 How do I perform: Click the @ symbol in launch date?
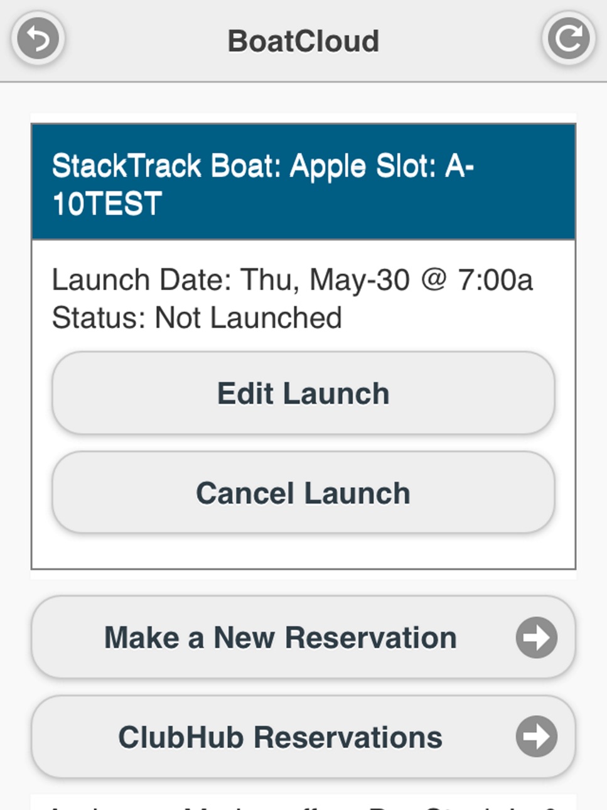point(434,280)
